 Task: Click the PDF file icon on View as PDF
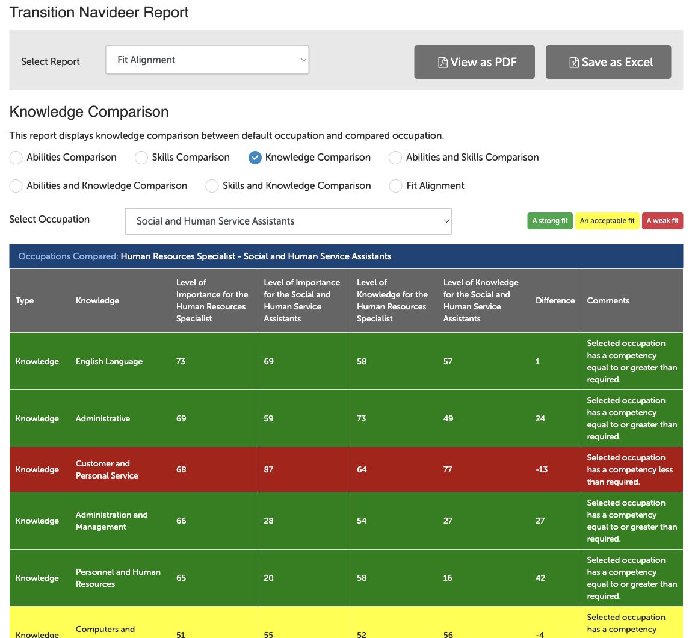pos(442,63)
